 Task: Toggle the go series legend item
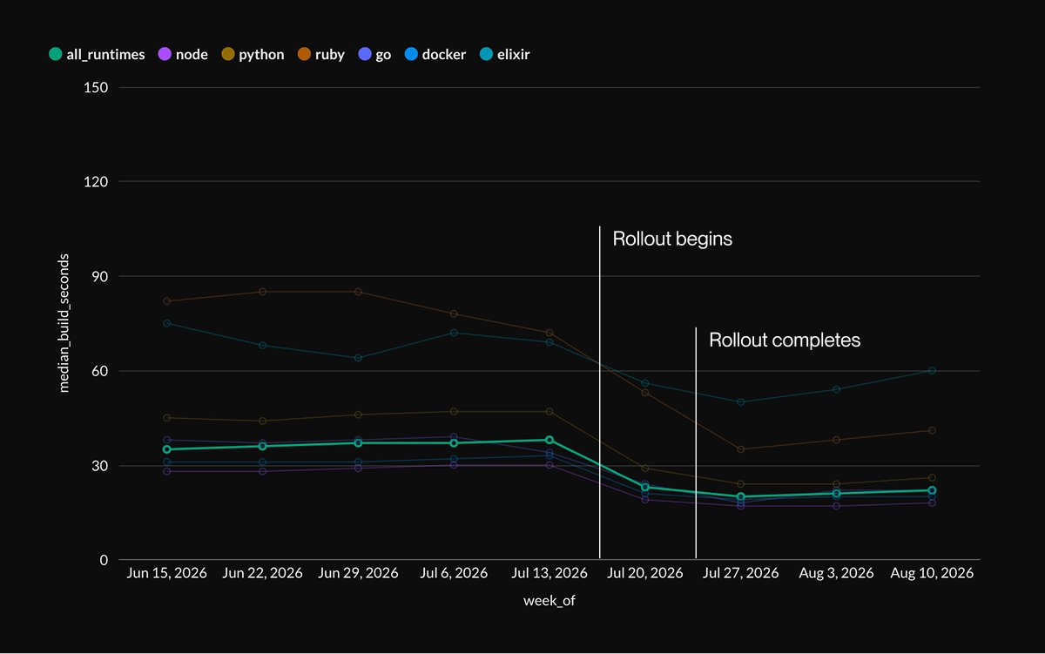pos(374,54)
